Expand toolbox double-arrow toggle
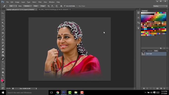 [x=2, y=9]
